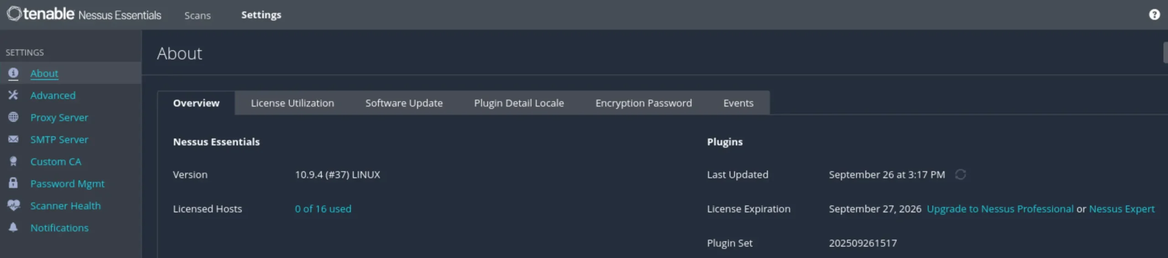Go to the Encryption Password tab
1168x258 pixels.
point(643,103)
